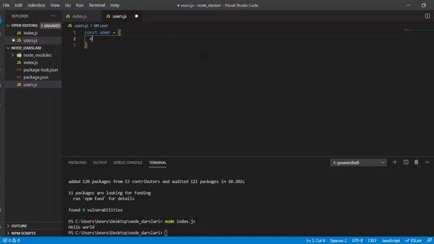Open users.js in NODE_DARSLARI tree
The height and width of the screenshot is (244, 434).
(x=33, y=85)
